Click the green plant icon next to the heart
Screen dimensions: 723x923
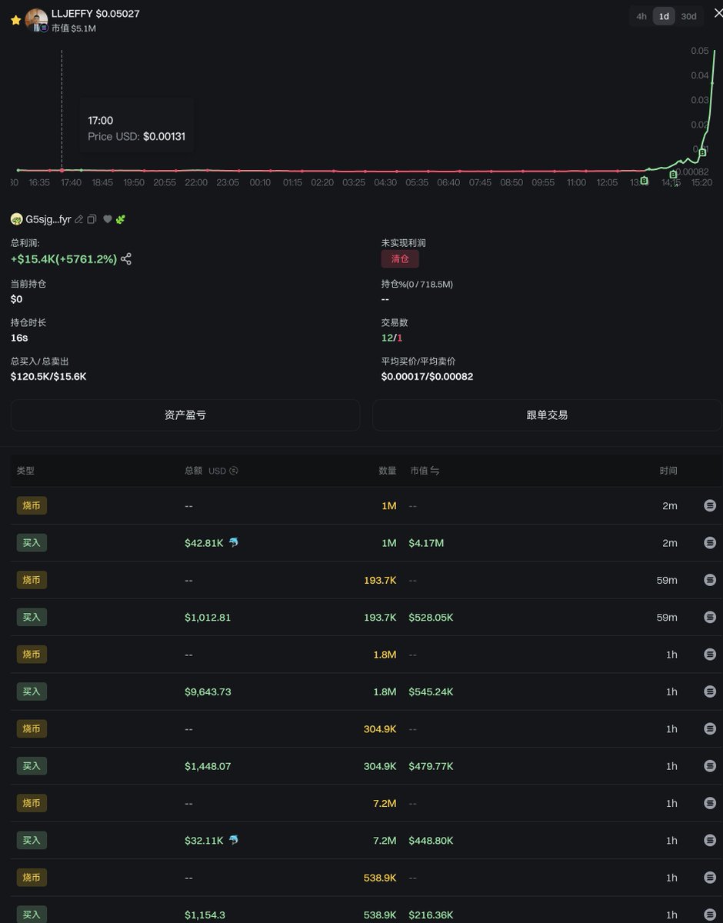tap(121, 219)
